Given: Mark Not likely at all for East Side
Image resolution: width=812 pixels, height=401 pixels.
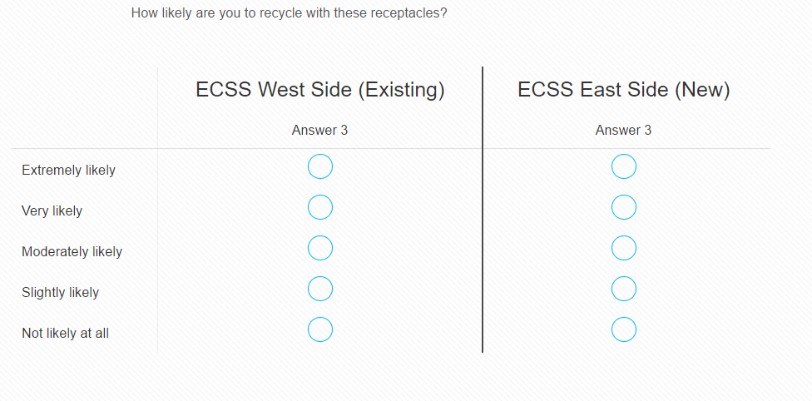Looking at the screenshot, I should click(x=624, y=329).
